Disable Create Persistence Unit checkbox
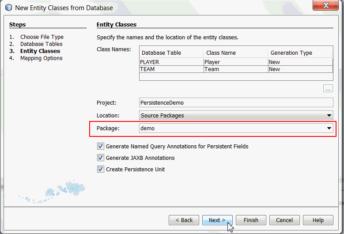Screen dimensions: 344x234 pyautogui.click(x=101, y=169)
